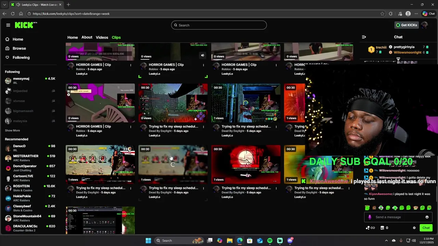
Task: Show hidden system tray icons
Action: (386, 241)
